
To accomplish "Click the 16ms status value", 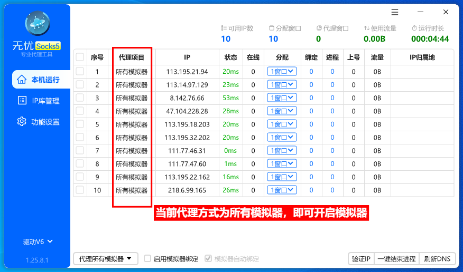I will [230, 177].
